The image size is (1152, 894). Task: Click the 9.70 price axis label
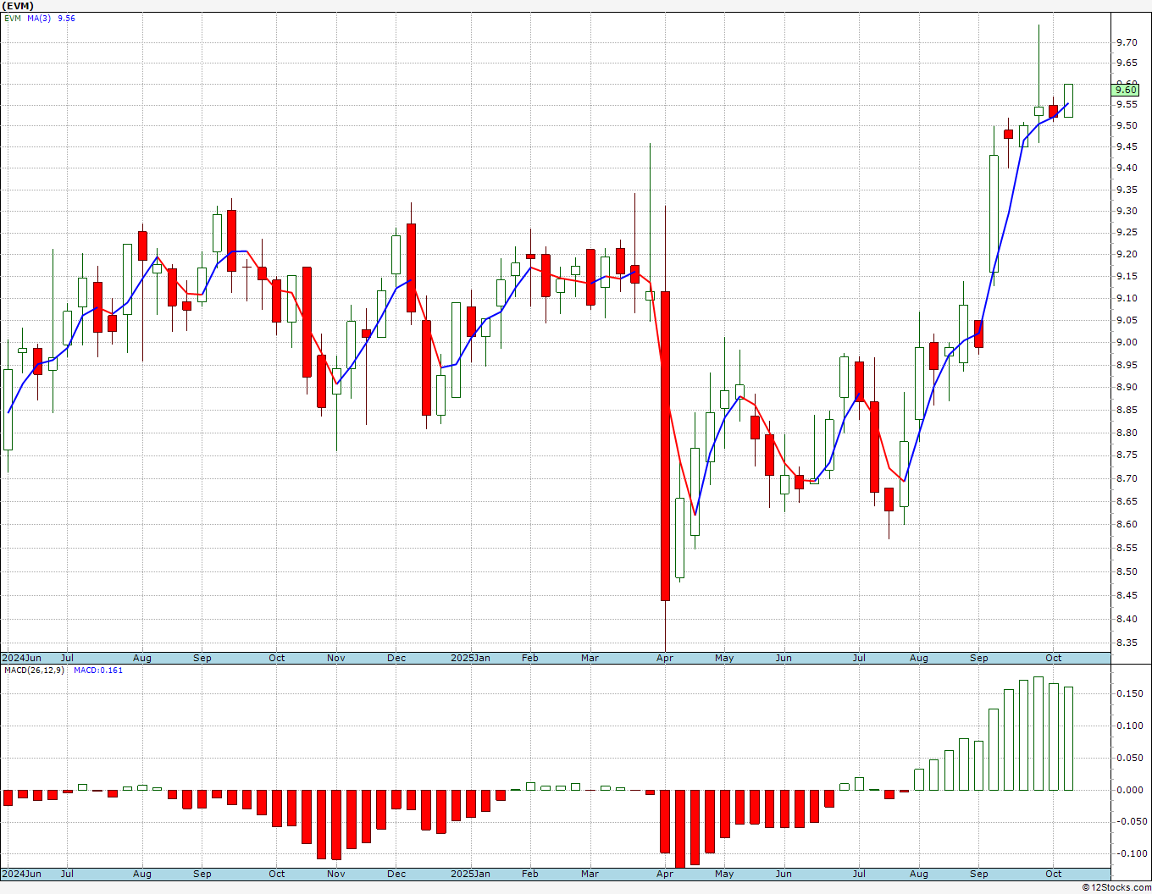click(x=1127, y=42)
